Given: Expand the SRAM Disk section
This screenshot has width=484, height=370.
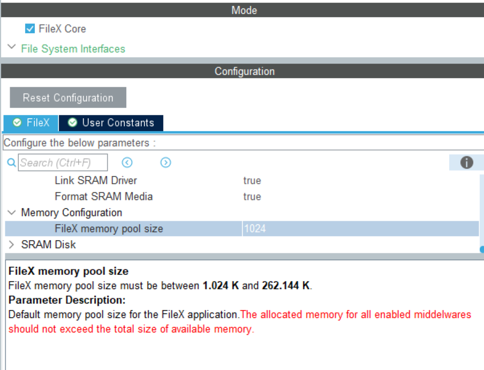Looking at the screenshot, I should [12, 244].
